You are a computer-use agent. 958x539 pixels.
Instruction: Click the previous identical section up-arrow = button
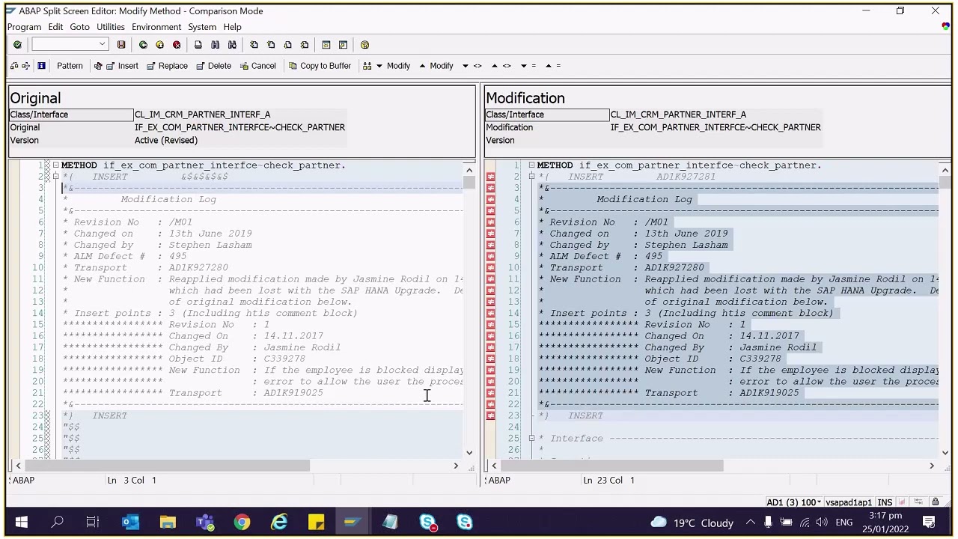click(553, 66)
